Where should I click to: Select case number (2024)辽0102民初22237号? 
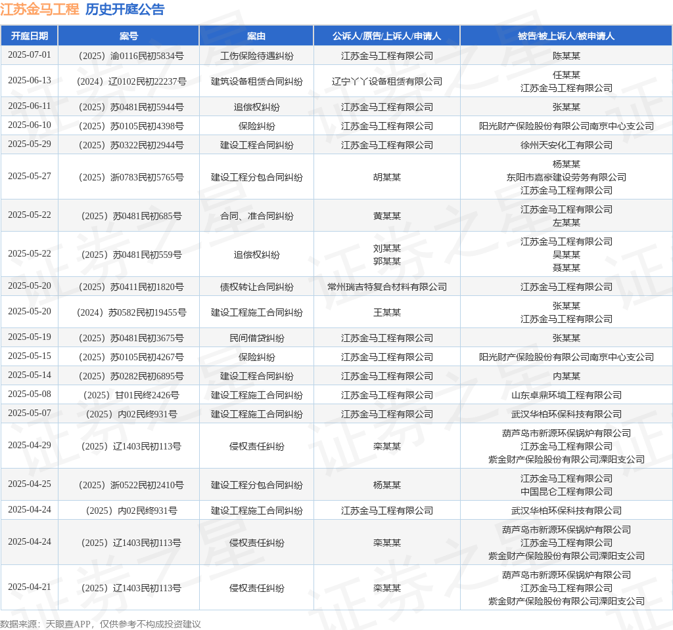131,81
